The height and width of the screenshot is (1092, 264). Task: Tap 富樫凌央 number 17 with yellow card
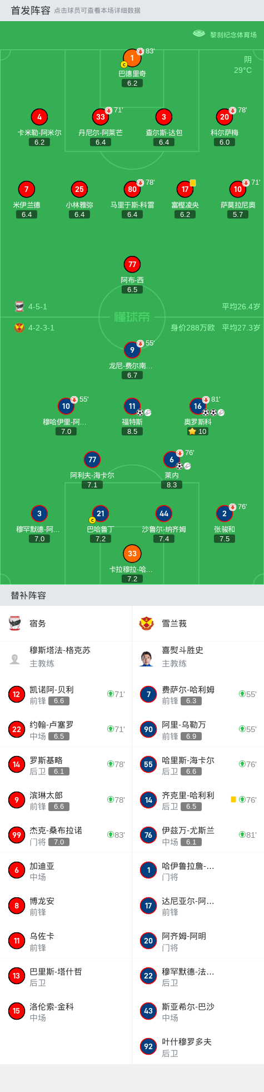(x=185, y=189)
